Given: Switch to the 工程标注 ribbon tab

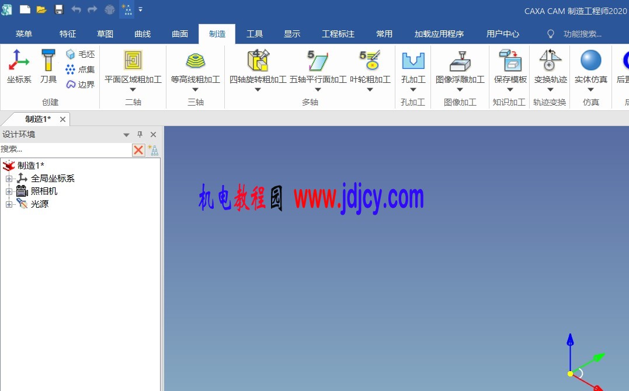Looking at the screenshot, I should [338, 34].
